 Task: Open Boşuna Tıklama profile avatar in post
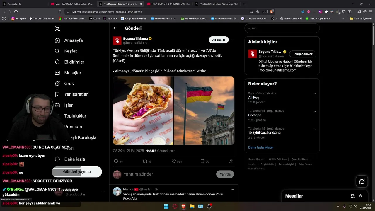(x=117, y=40)
